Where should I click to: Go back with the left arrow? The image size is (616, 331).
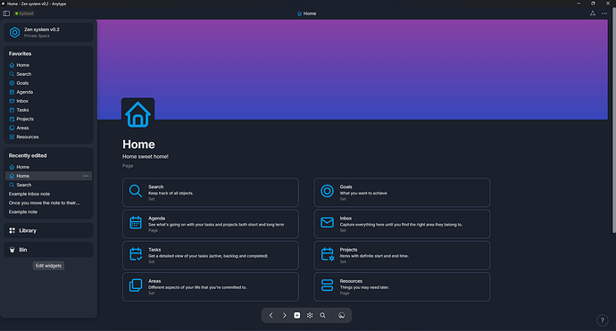point(271,315)
